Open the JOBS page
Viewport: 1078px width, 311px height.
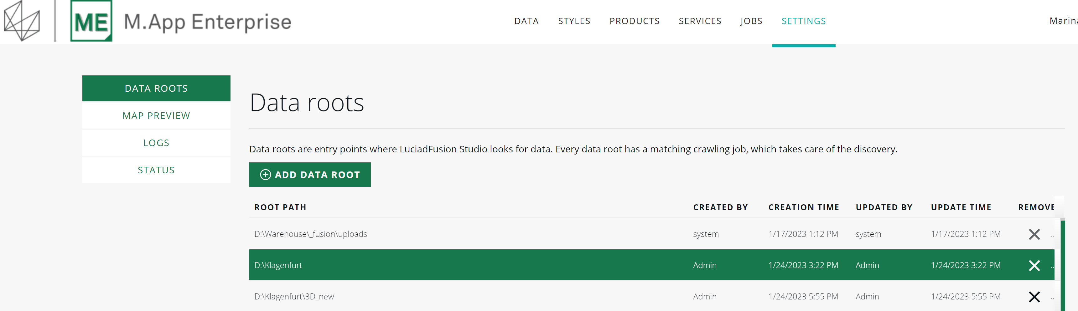[x=751, y=21]
